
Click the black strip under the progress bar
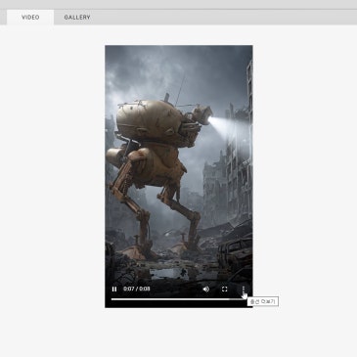tap(179, 304)
